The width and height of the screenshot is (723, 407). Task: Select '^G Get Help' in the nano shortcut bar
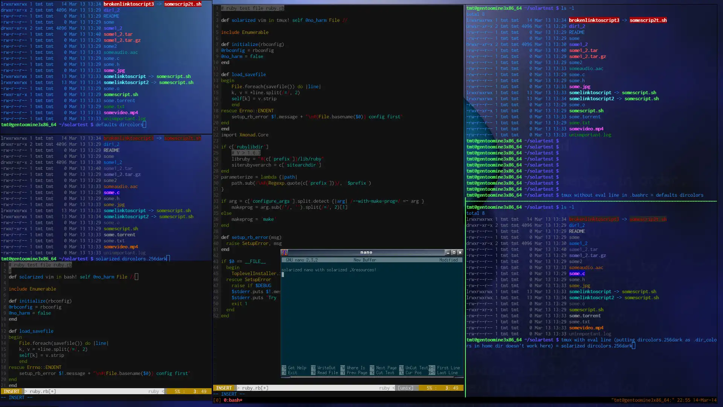pyautogui.click(x=294, y=368)
